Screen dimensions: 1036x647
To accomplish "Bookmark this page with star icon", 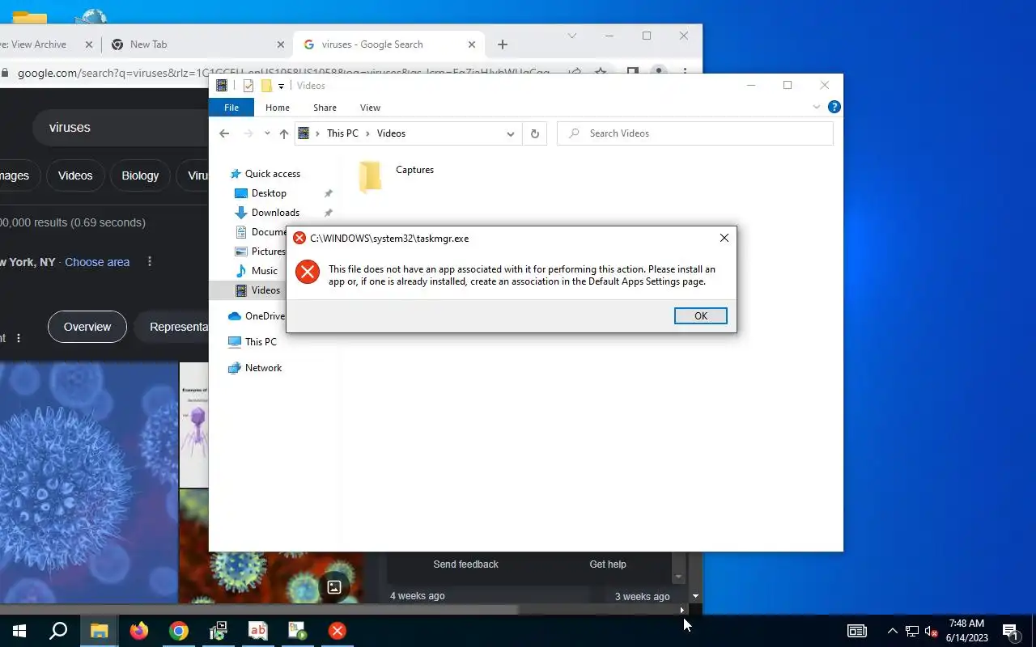I will (601, 73).
